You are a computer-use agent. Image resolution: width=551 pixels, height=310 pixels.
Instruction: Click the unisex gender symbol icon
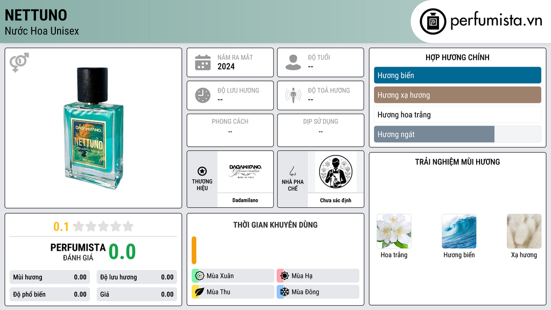19,62
